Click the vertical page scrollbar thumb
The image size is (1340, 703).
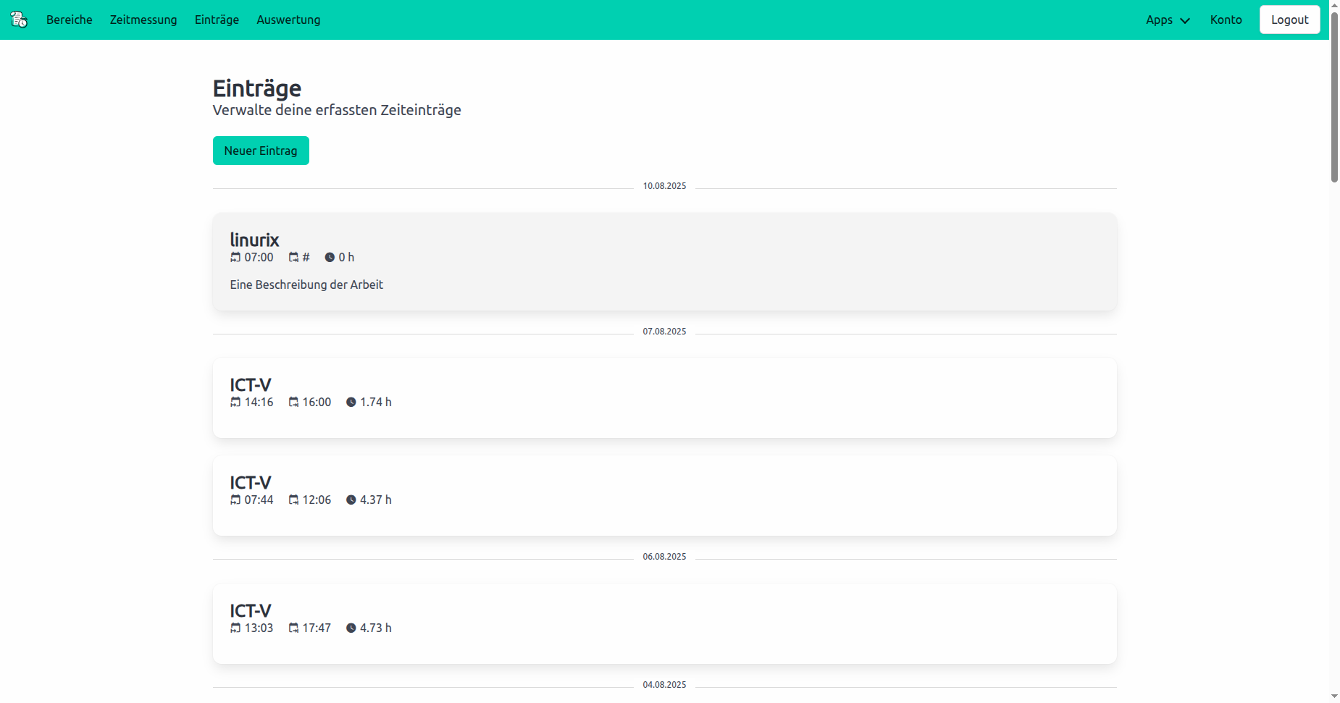[1334, 94]
